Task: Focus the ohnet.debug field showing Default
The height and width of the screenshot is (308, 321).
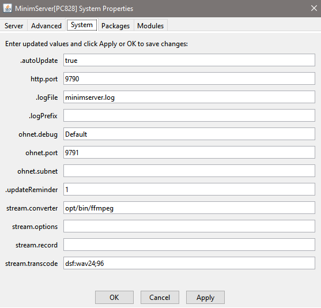Action: pos(189,134)
